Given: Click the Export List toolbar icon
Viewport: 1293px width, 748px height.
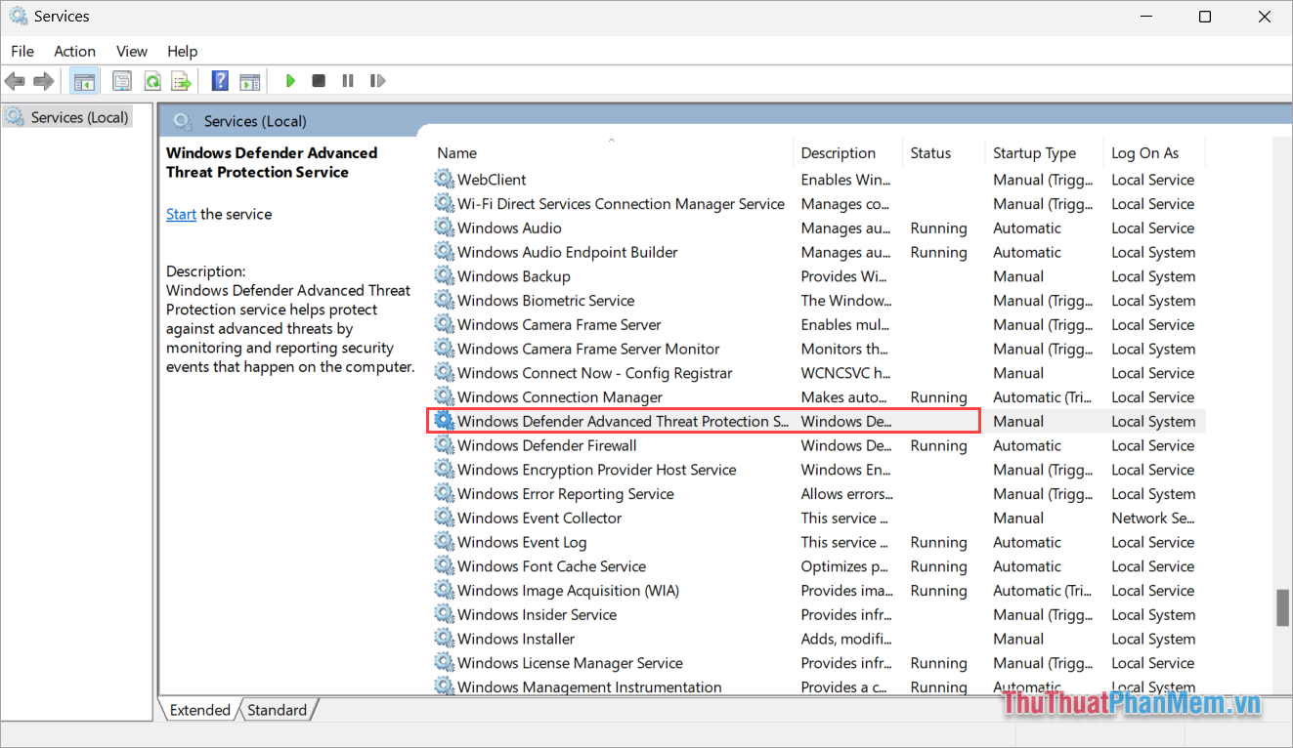Looking at the screenshot, I should click(x=181, y=80).
